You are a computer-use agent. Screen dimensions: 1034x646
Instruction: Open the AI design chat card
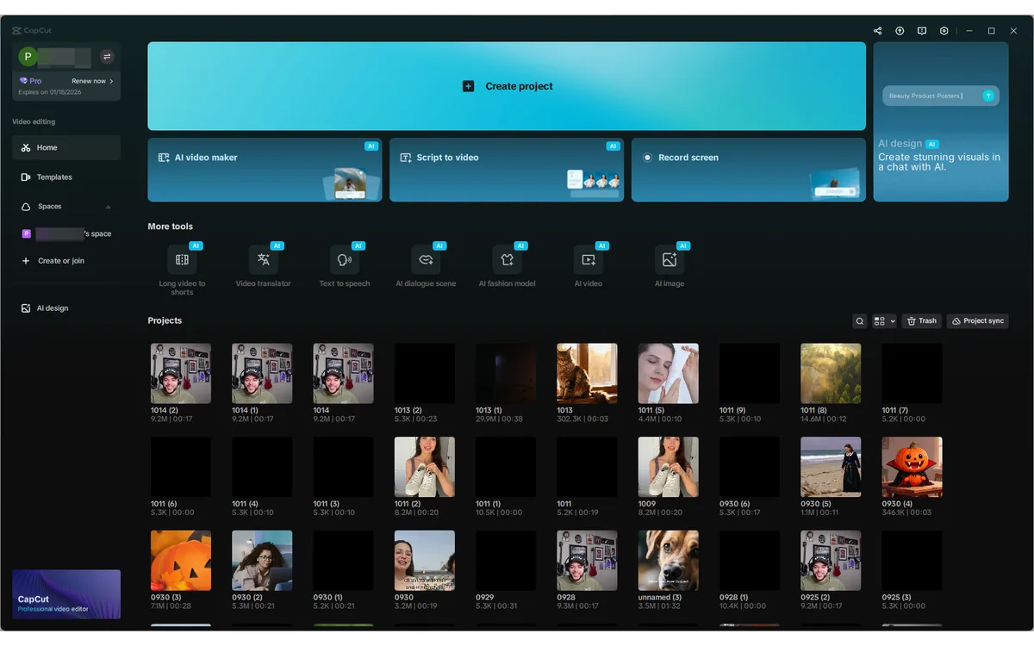click(x=941, y=121)
